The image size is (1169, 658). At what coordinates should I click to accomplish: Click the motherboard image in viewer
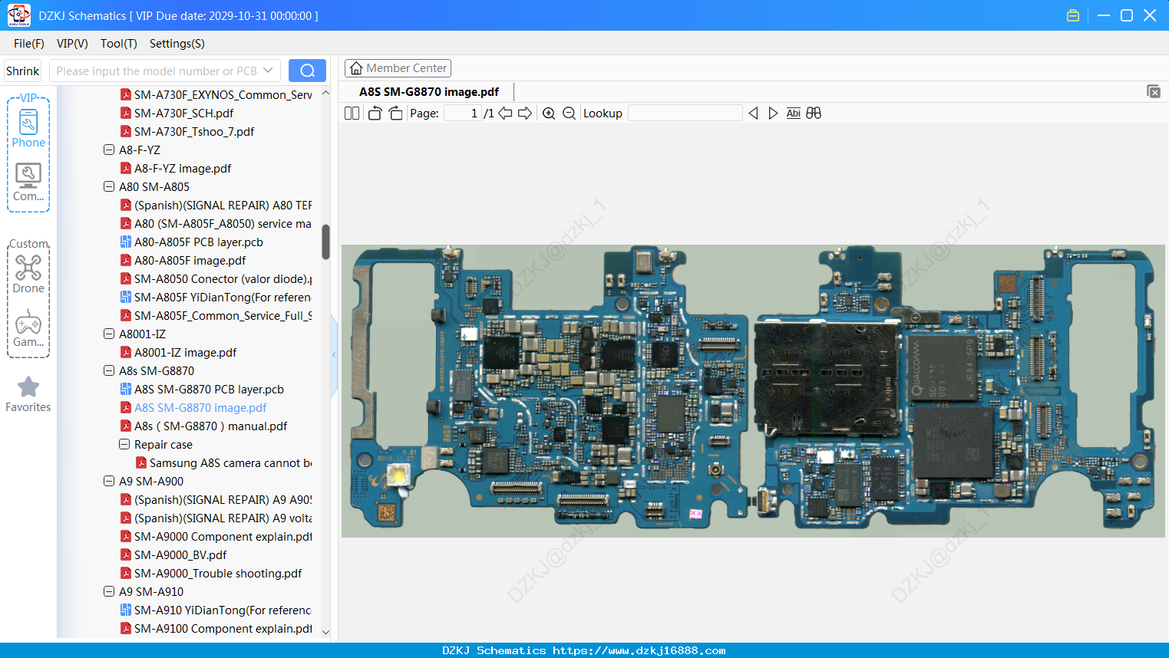coord(753,391)
